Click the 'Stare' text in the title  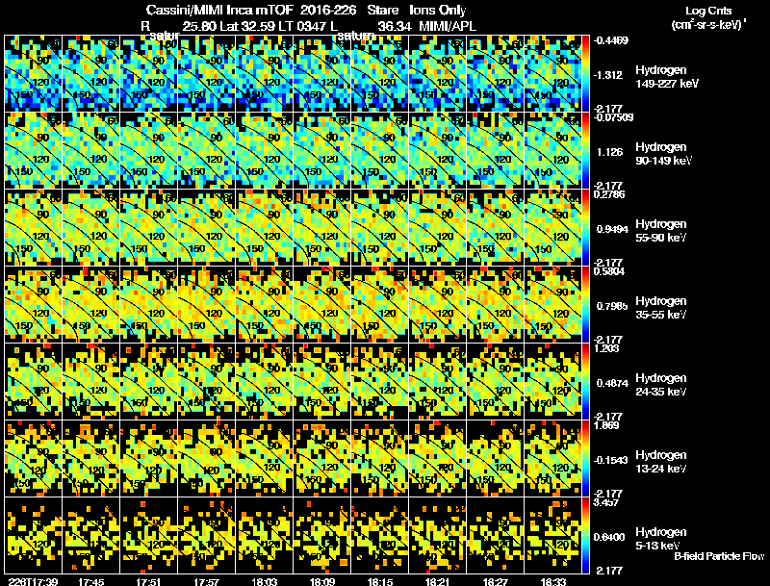[383, 10]
